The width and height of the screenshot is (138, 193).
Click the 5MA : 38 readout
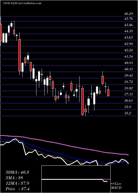(x=14, y=178)
